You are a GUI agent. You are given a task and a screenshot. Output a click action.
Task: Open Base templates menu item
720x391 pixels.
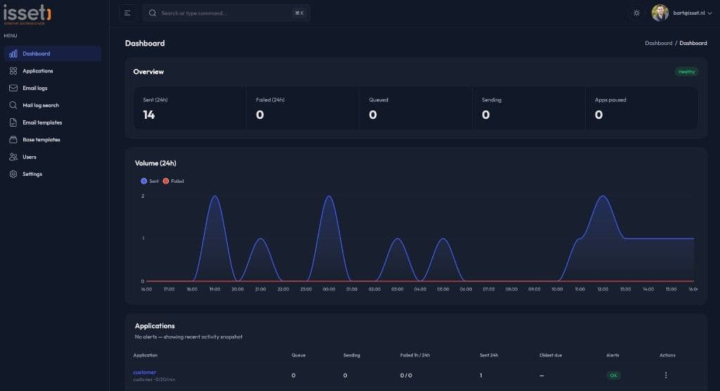[x=53, y=140]
